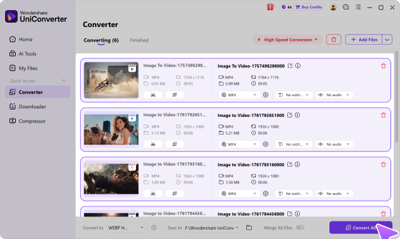Viewport: 400px width, 239px height.
Task: Trim the Image to Video-1761793160 clip
Action: [x=153, y=194]
